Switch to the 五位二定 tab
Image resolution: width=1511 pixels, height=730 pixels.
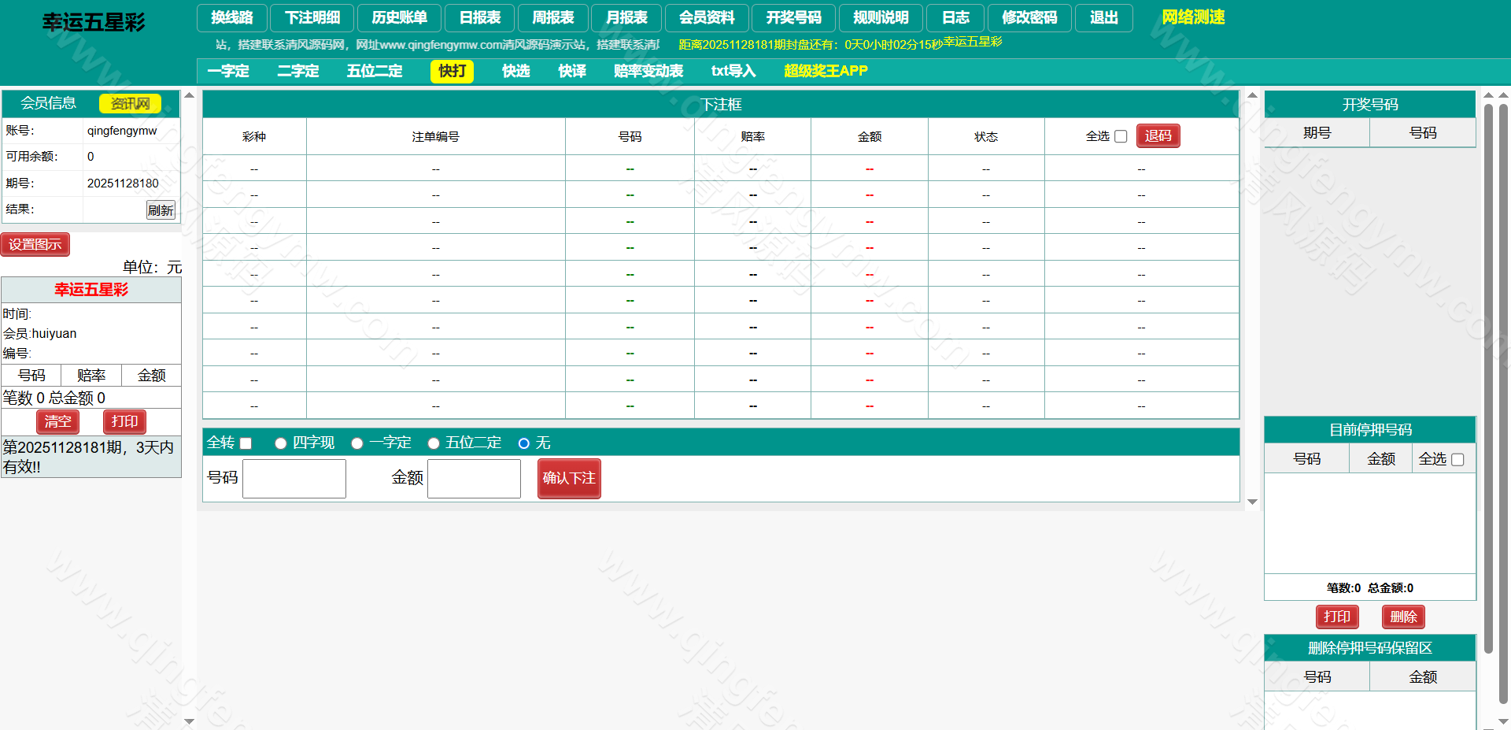[374, 71]
